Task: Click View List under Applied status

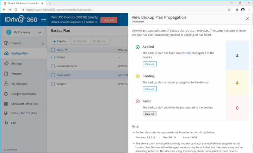Action: [x=150, y=64]
